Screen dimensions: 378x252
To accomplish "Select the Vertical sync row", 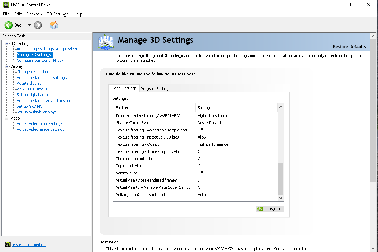I will (196, 173).
